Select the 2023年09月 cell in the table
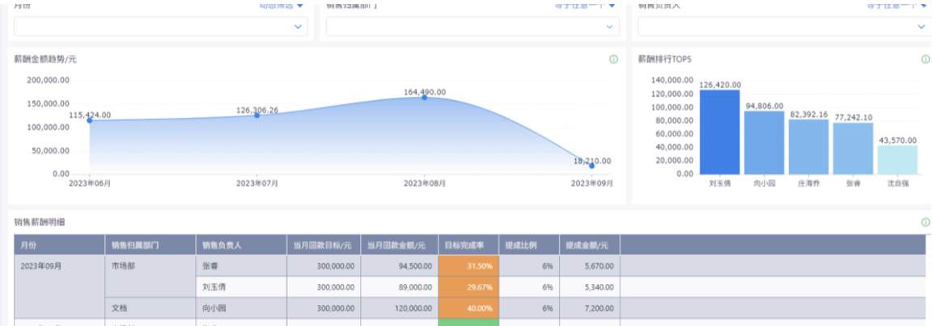 [x=59, y=287]
